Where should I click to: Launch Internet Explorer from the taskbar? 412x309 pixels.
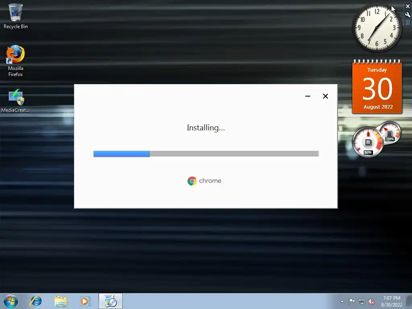pyautogui.click(x=36, y=301)
